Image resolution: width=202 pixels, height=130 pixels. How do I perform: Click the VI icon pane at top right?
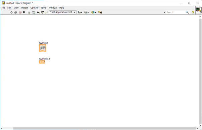tap(199, 10)
